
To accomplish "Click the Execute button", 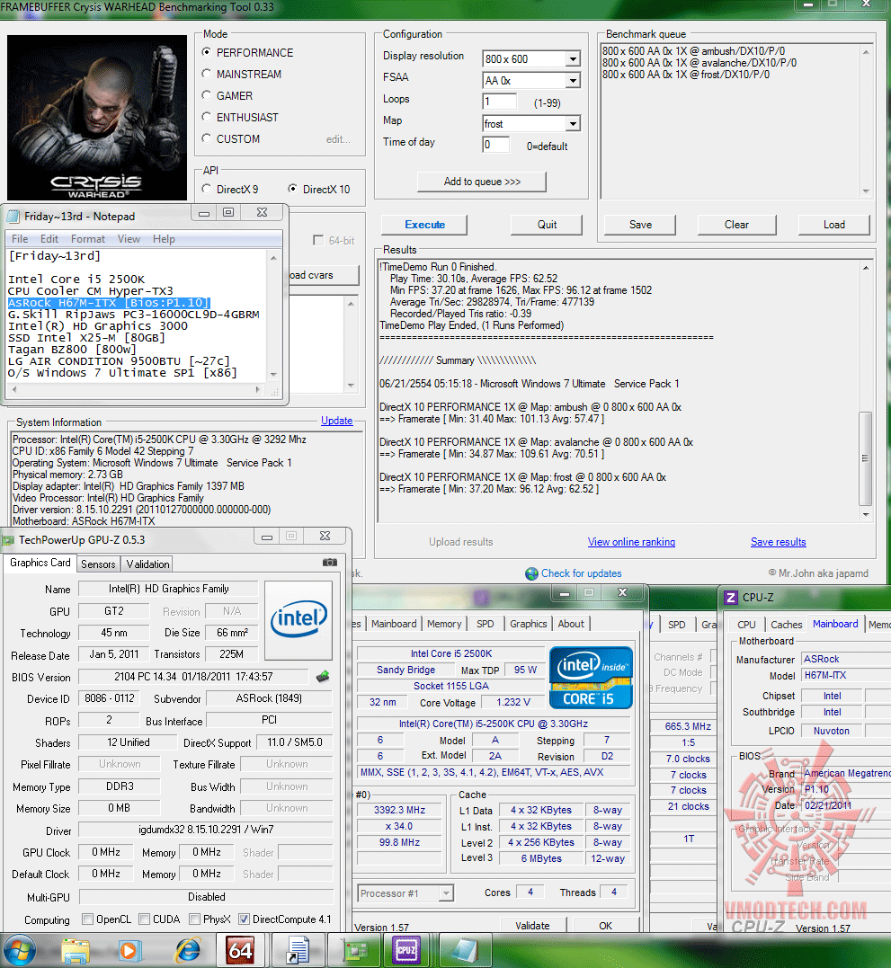I will pos(424,225).
